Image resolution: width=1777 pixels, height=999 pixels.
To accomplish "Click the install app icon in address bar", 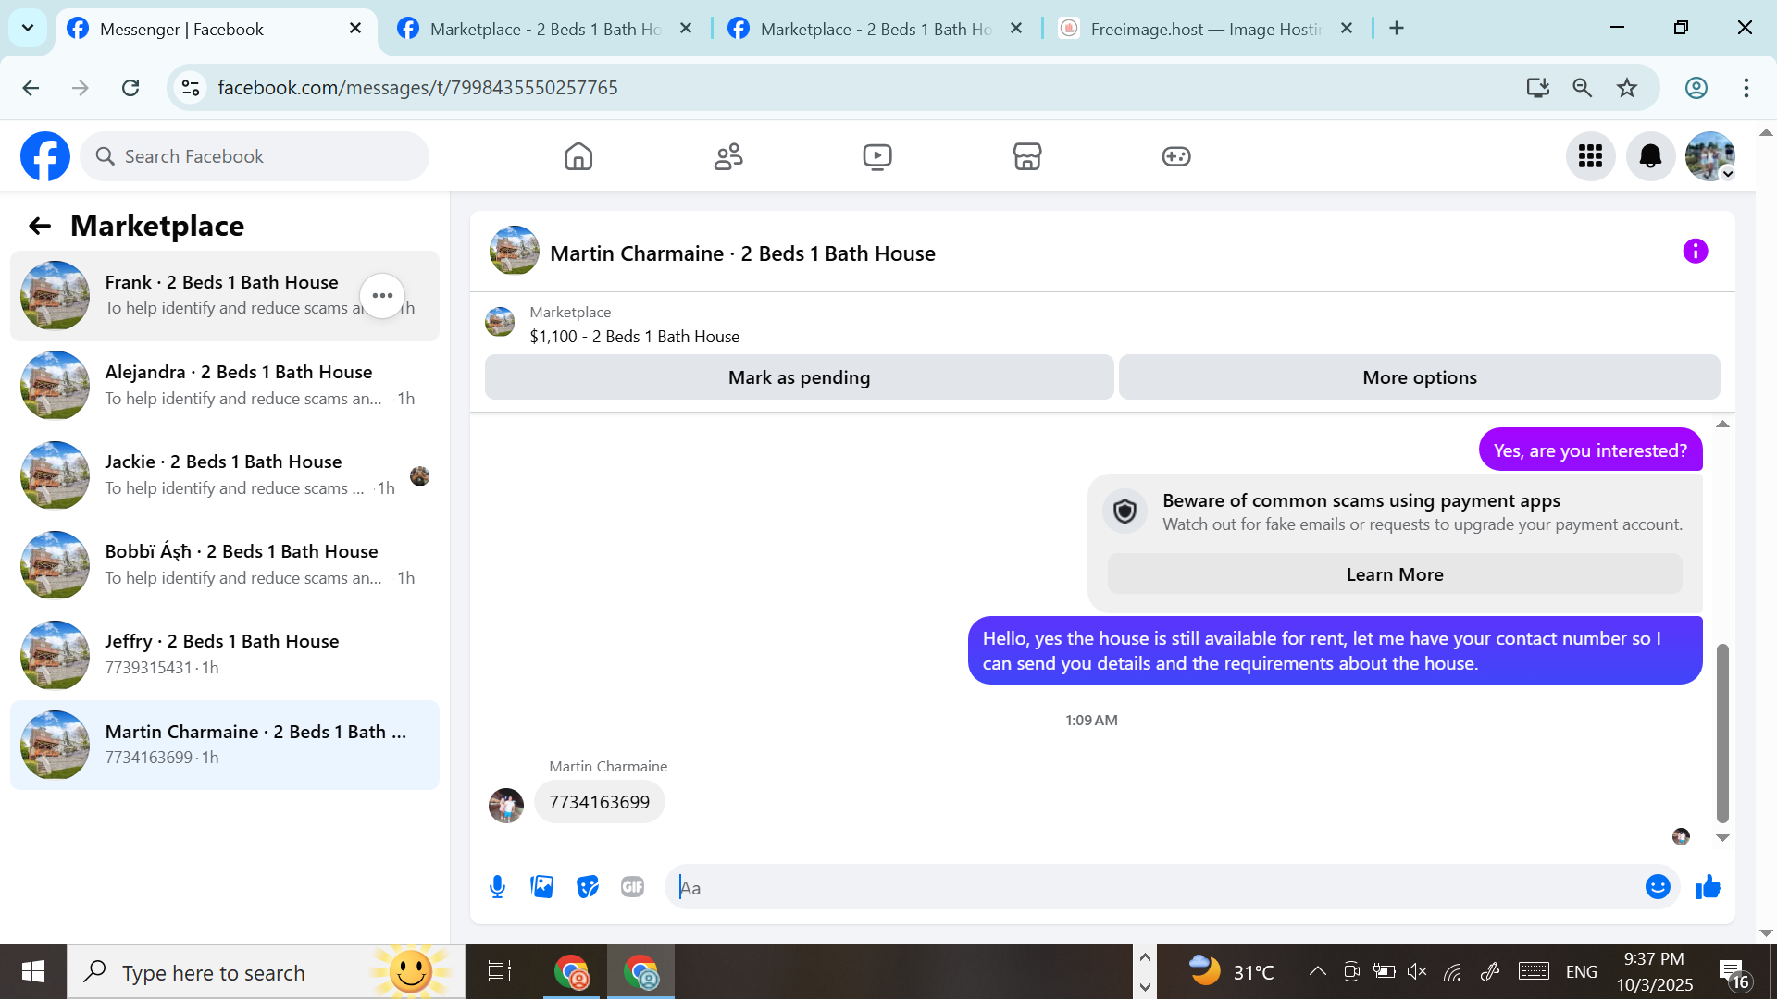I will click(x=1537, y=88).
